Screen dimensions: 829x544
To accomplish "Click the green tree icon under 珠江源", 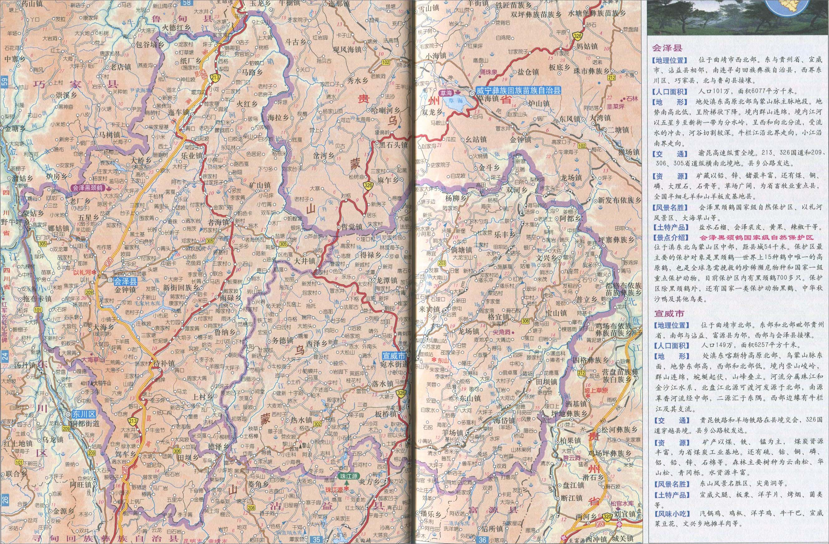I will [346, 483].
